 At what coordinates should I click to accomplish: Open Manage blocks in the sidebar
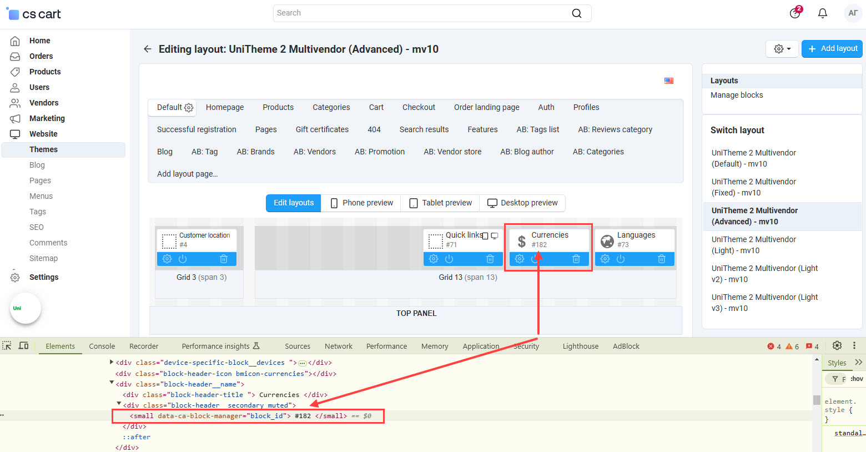pyautogui.click(x=737, y=95)
